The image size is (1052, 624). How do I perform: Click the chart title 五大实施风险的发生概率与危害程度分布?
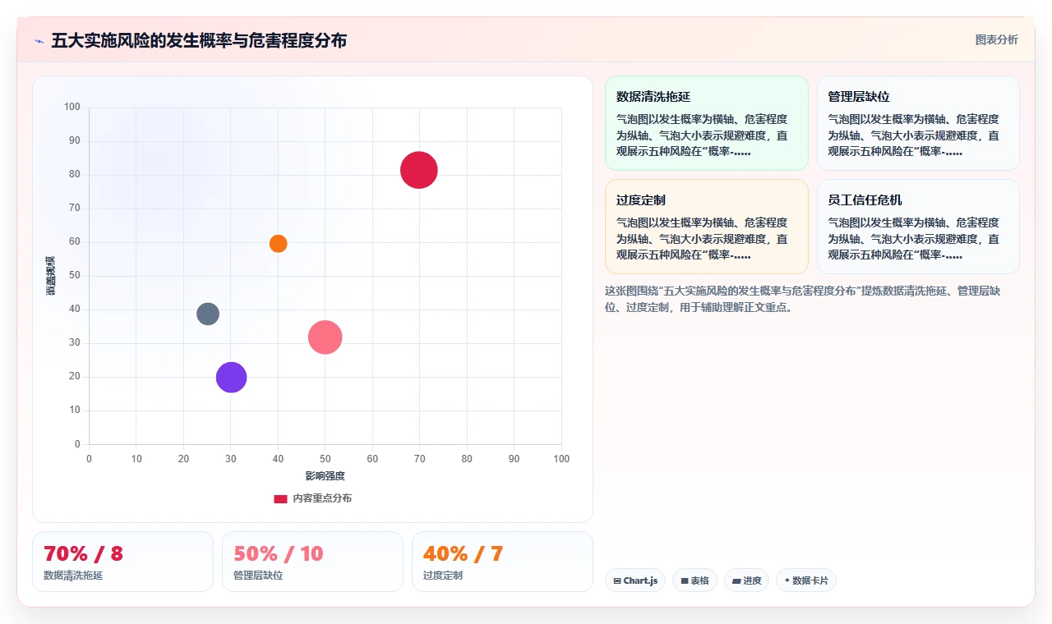point(199,40)
